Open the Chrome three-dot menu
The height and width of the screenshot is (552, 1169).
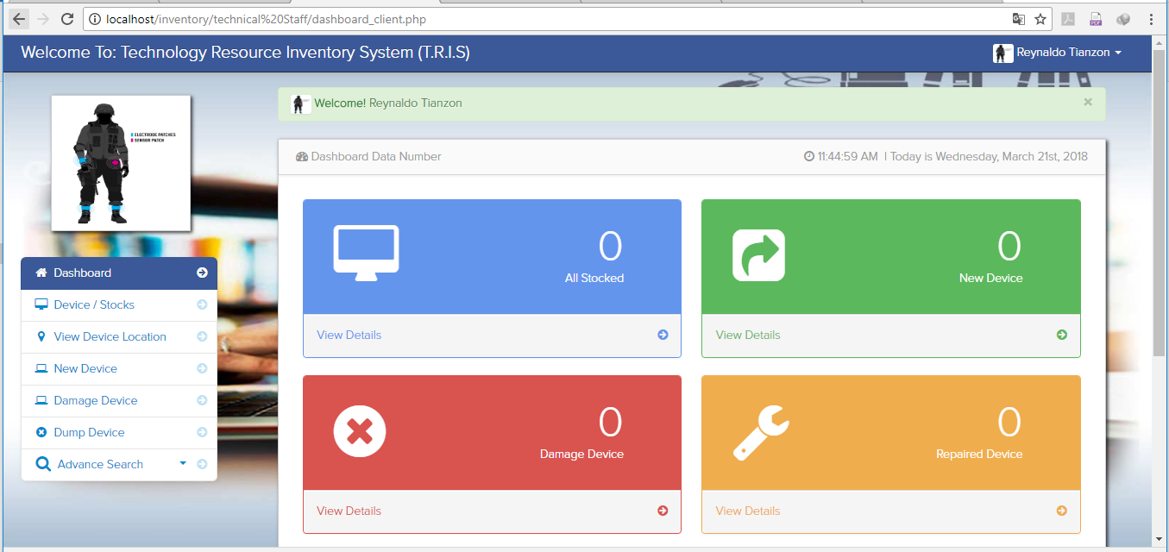(x=1151, y=19)
